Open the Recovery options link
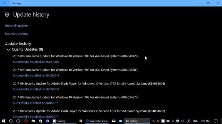The width and height of the screenshot is (222, 124). pos(16,34)
